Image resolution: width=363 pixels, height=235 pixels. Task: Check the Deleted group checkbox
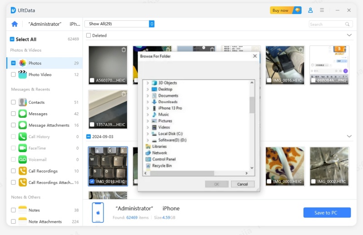88,35
